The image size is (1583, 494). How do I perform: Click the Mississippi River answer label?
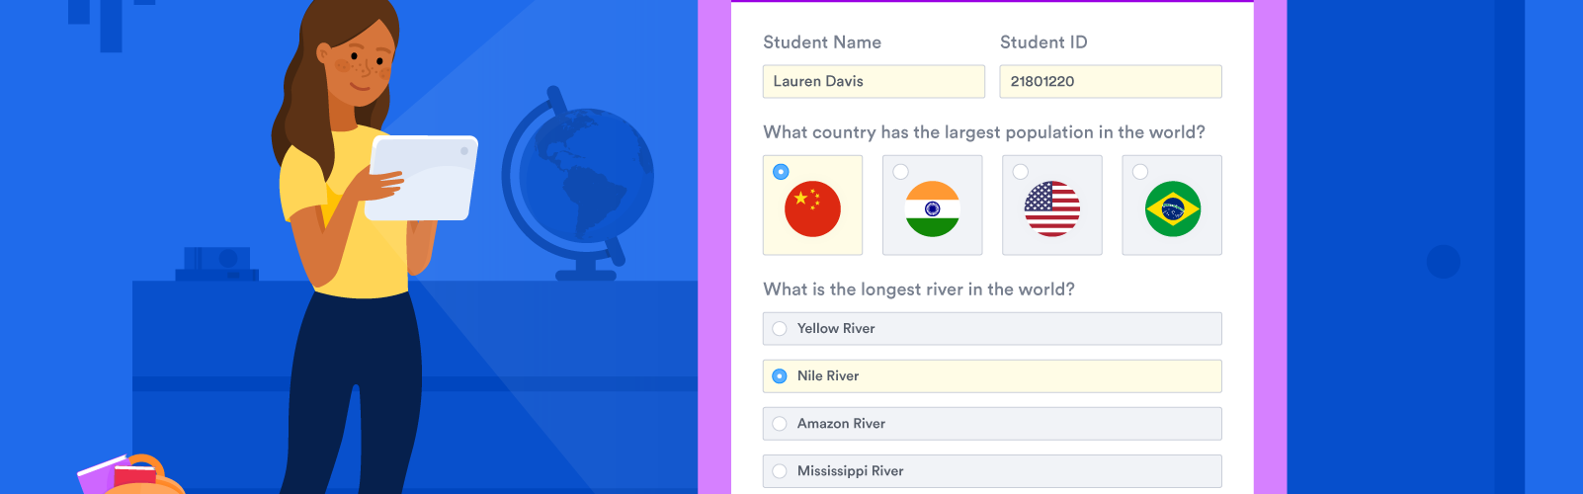click(850, 471)
